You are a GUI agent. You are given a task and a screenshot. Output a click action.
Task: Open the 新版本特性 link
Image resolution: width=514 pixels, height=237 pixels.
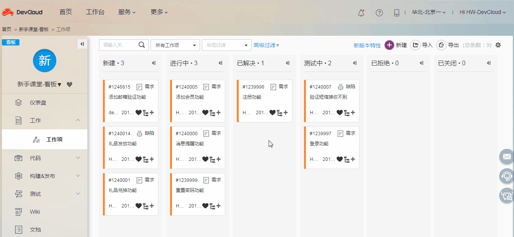(x=367, y=45)
